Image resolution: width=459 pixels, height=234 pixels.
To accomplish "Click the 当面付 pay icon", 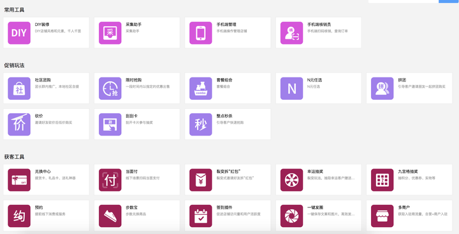I will pos(110,180).
